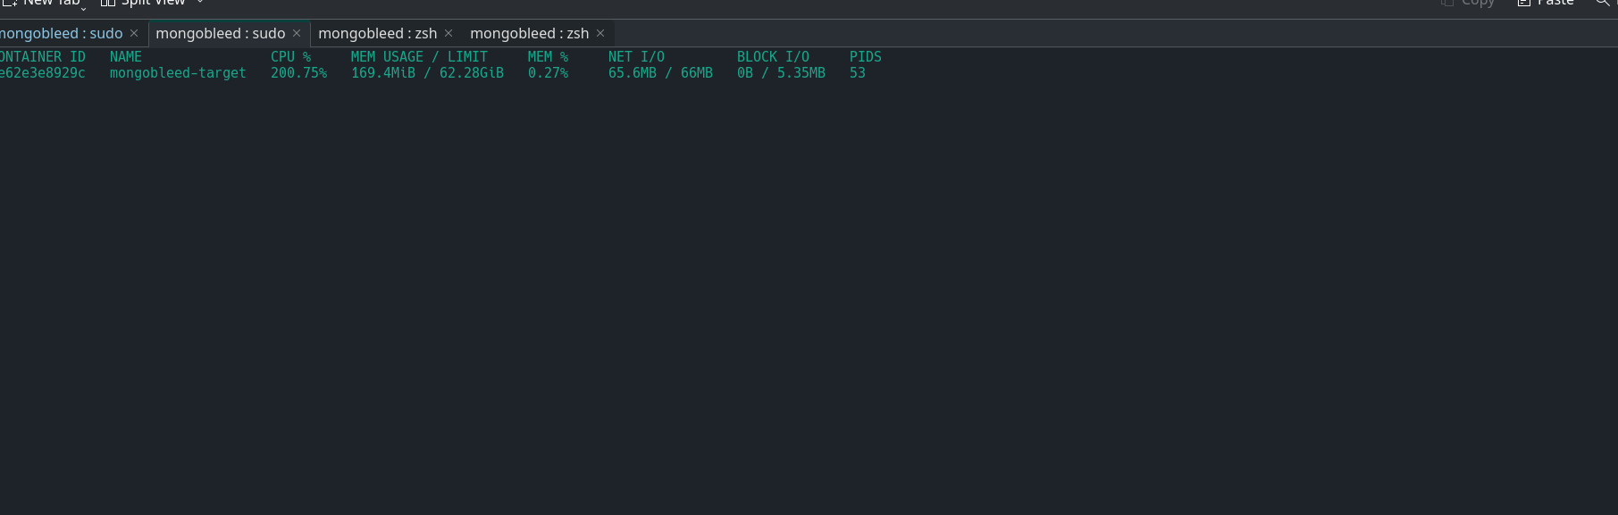Open the Split View dropdown chevron
Screen dimensions: 1618x515
[199, 3]
